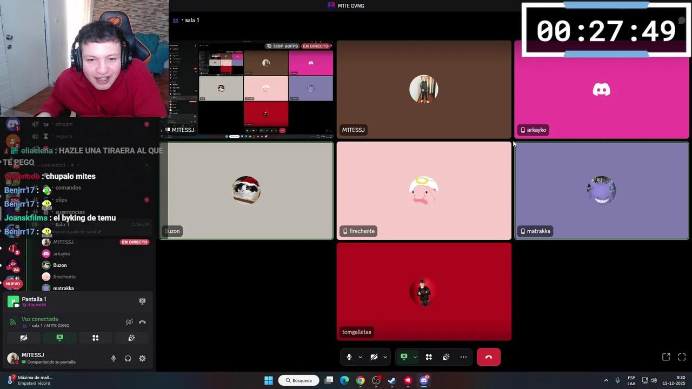The width and height of the screenshot is (692, 389).
Task: Open Microsoft Edge from taskbar
Action: click(344, 380)
